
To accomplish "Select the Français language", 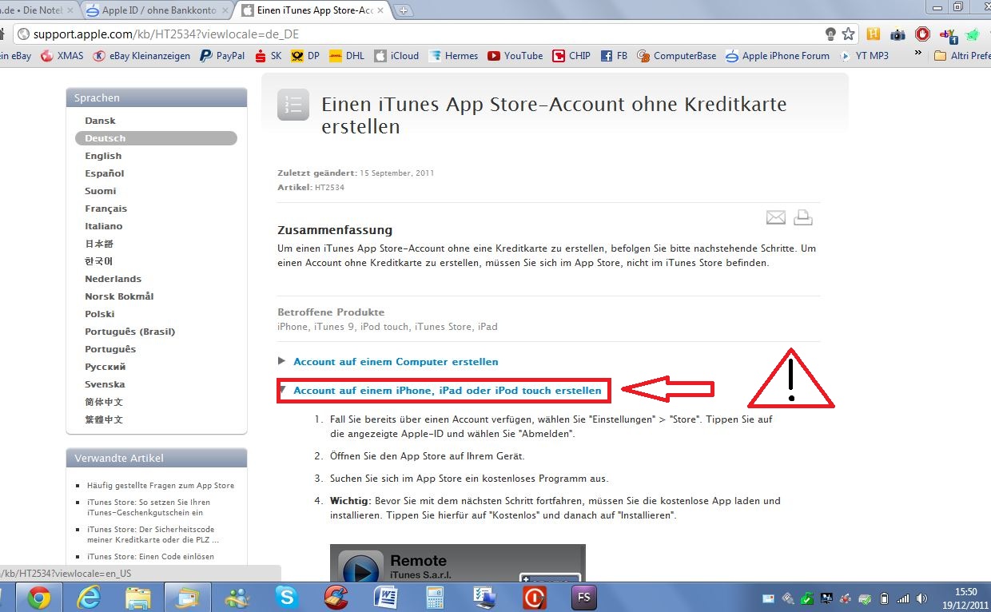I will pyautogui.click(x=106, y=209).
